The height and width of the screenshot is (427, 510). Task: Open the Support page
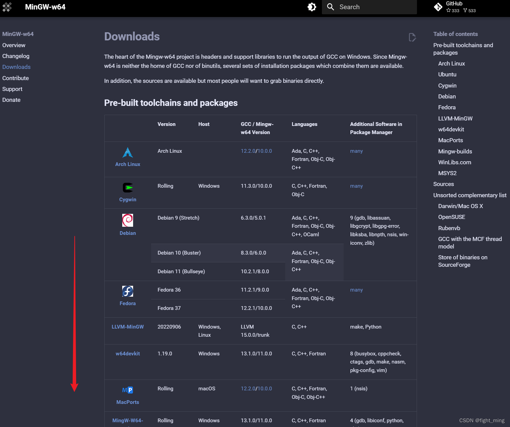click(12, 89)
